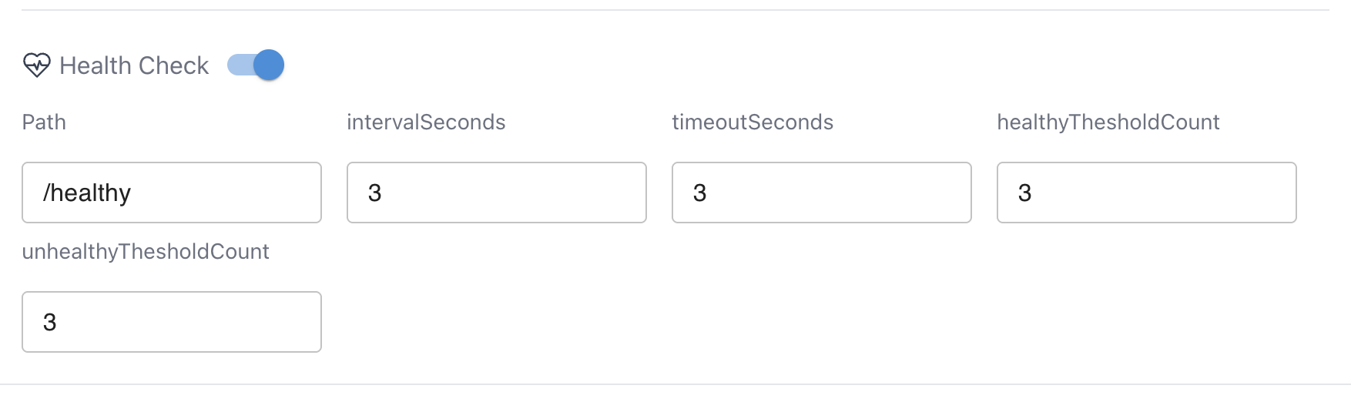Click the intervalSeconds label
Viewport: 1351px width, 402px height.
(426, 122)
